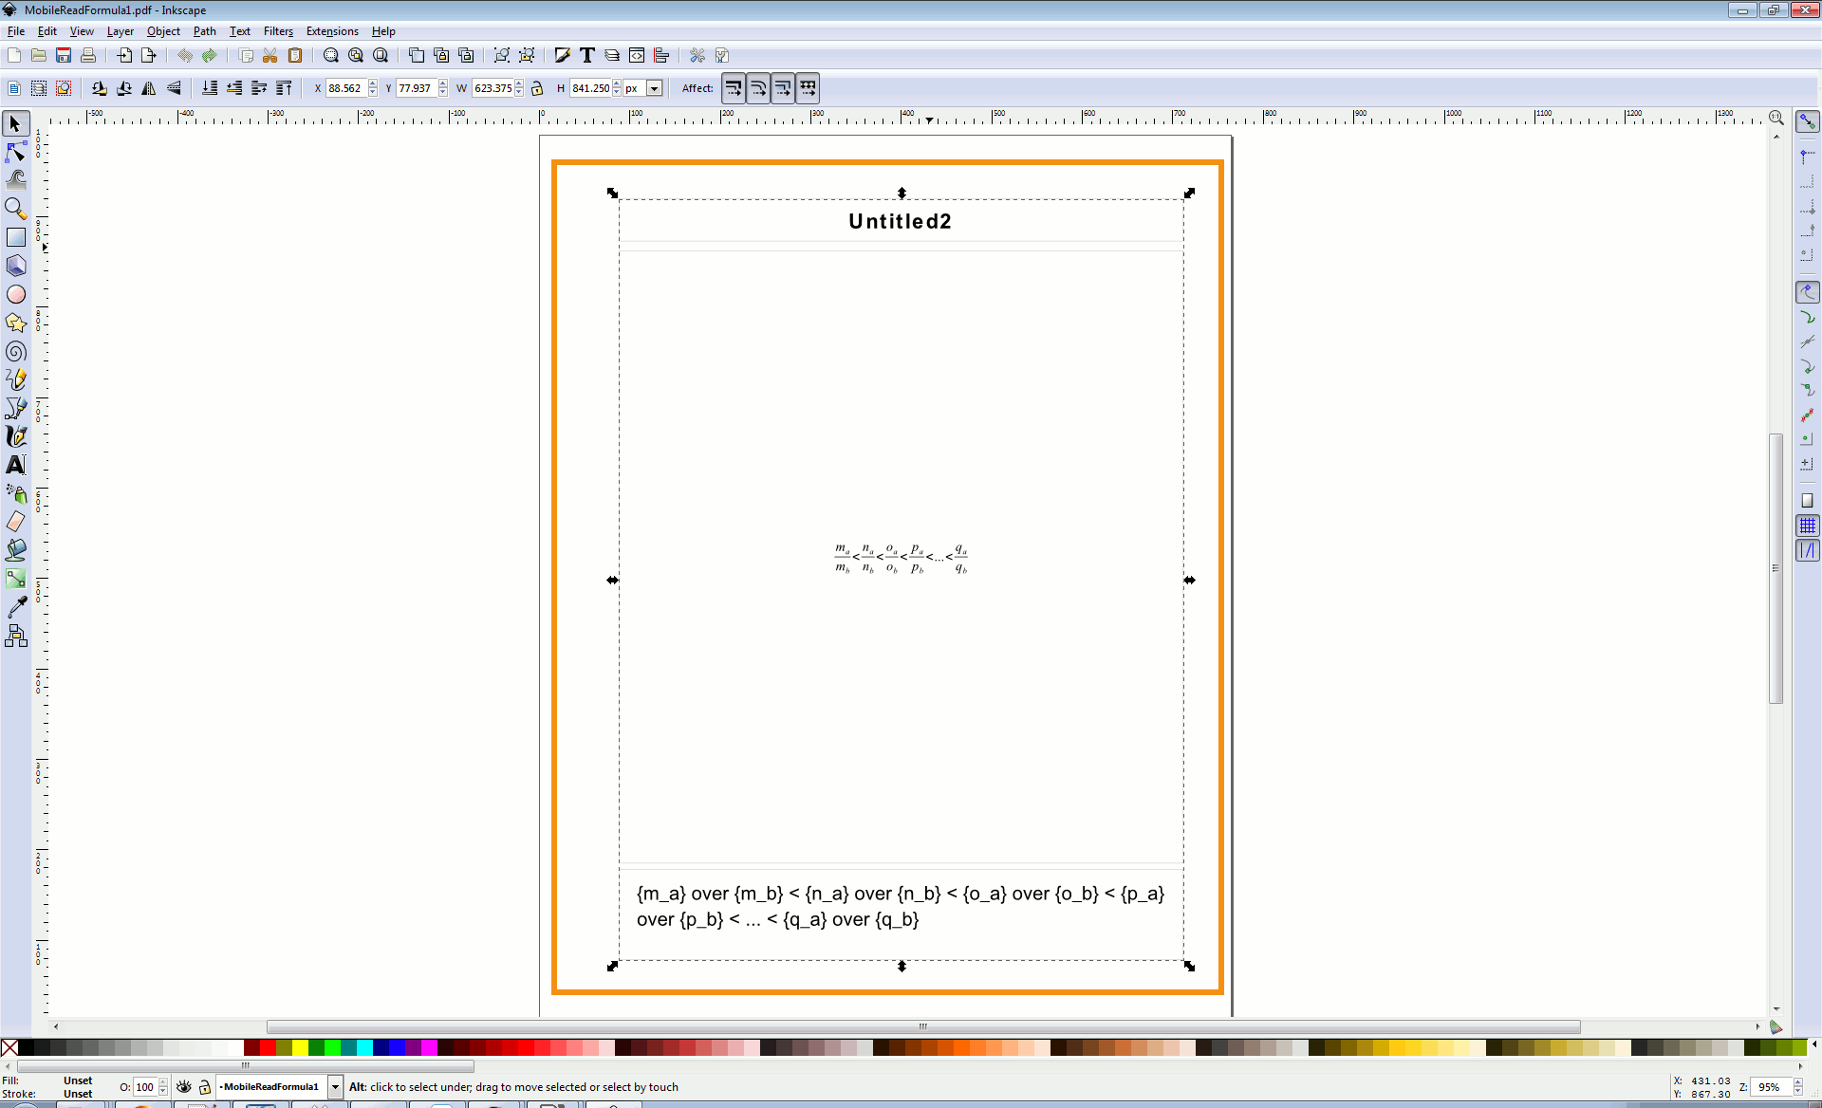Select the Node editing tool
The height and width of the screenshot is (1108, 1822).
click(16, 152)
